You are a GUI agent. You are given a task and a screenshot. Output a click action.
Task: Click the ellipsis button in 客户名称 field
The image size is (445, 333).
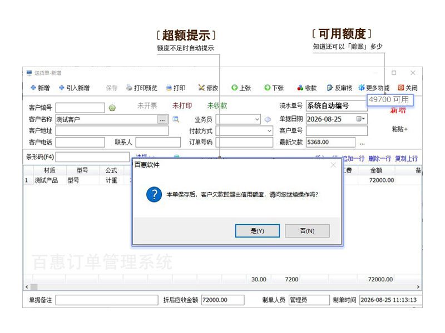pyautogui.click(x=162, y=120)
